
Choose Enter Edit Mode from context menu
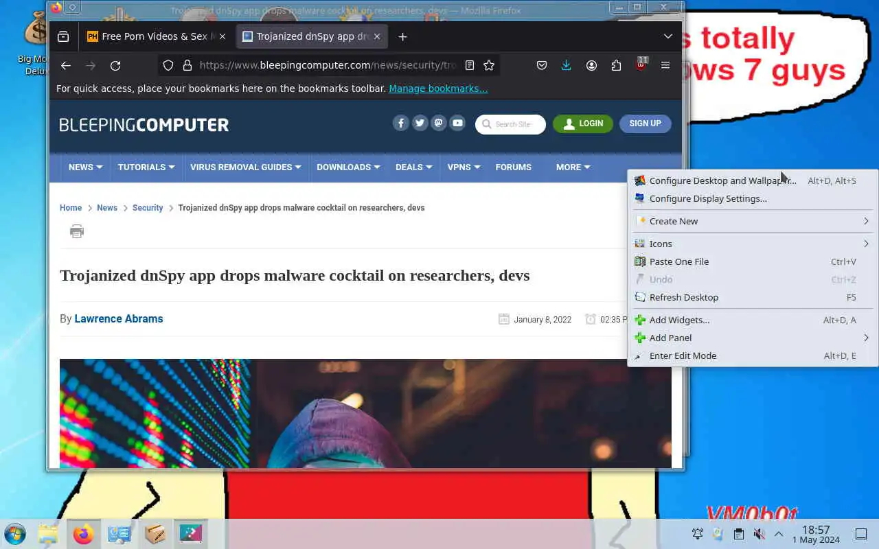[753, 355]
